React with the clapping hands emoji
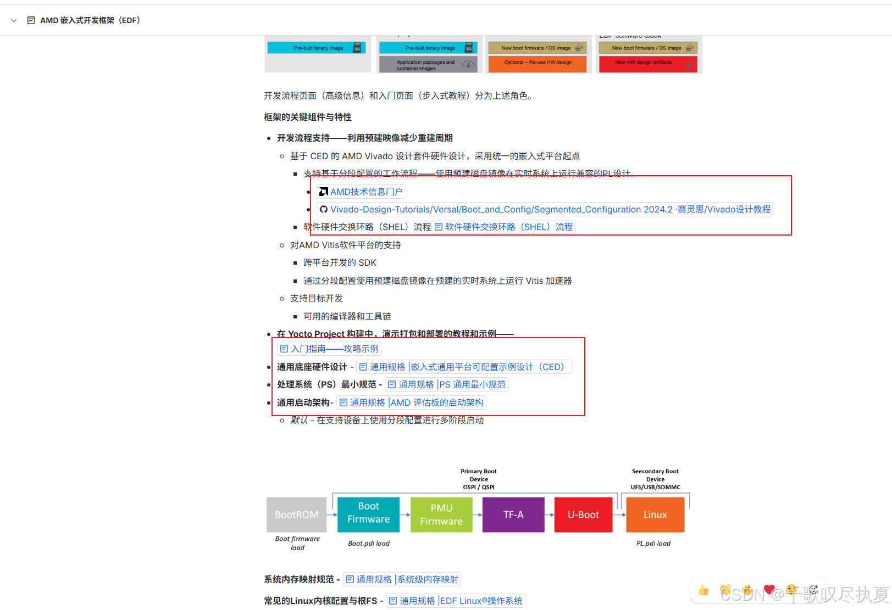Screen dimensions: 892x610 (725, 591)
